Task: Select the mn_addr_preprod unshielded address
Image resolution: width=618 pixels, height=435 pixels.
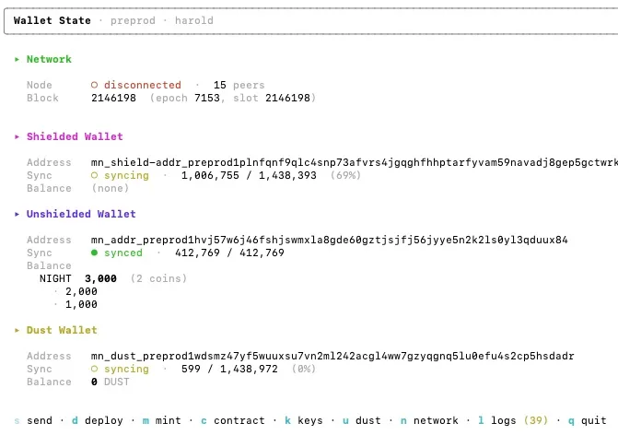Action: click(329, 240)
